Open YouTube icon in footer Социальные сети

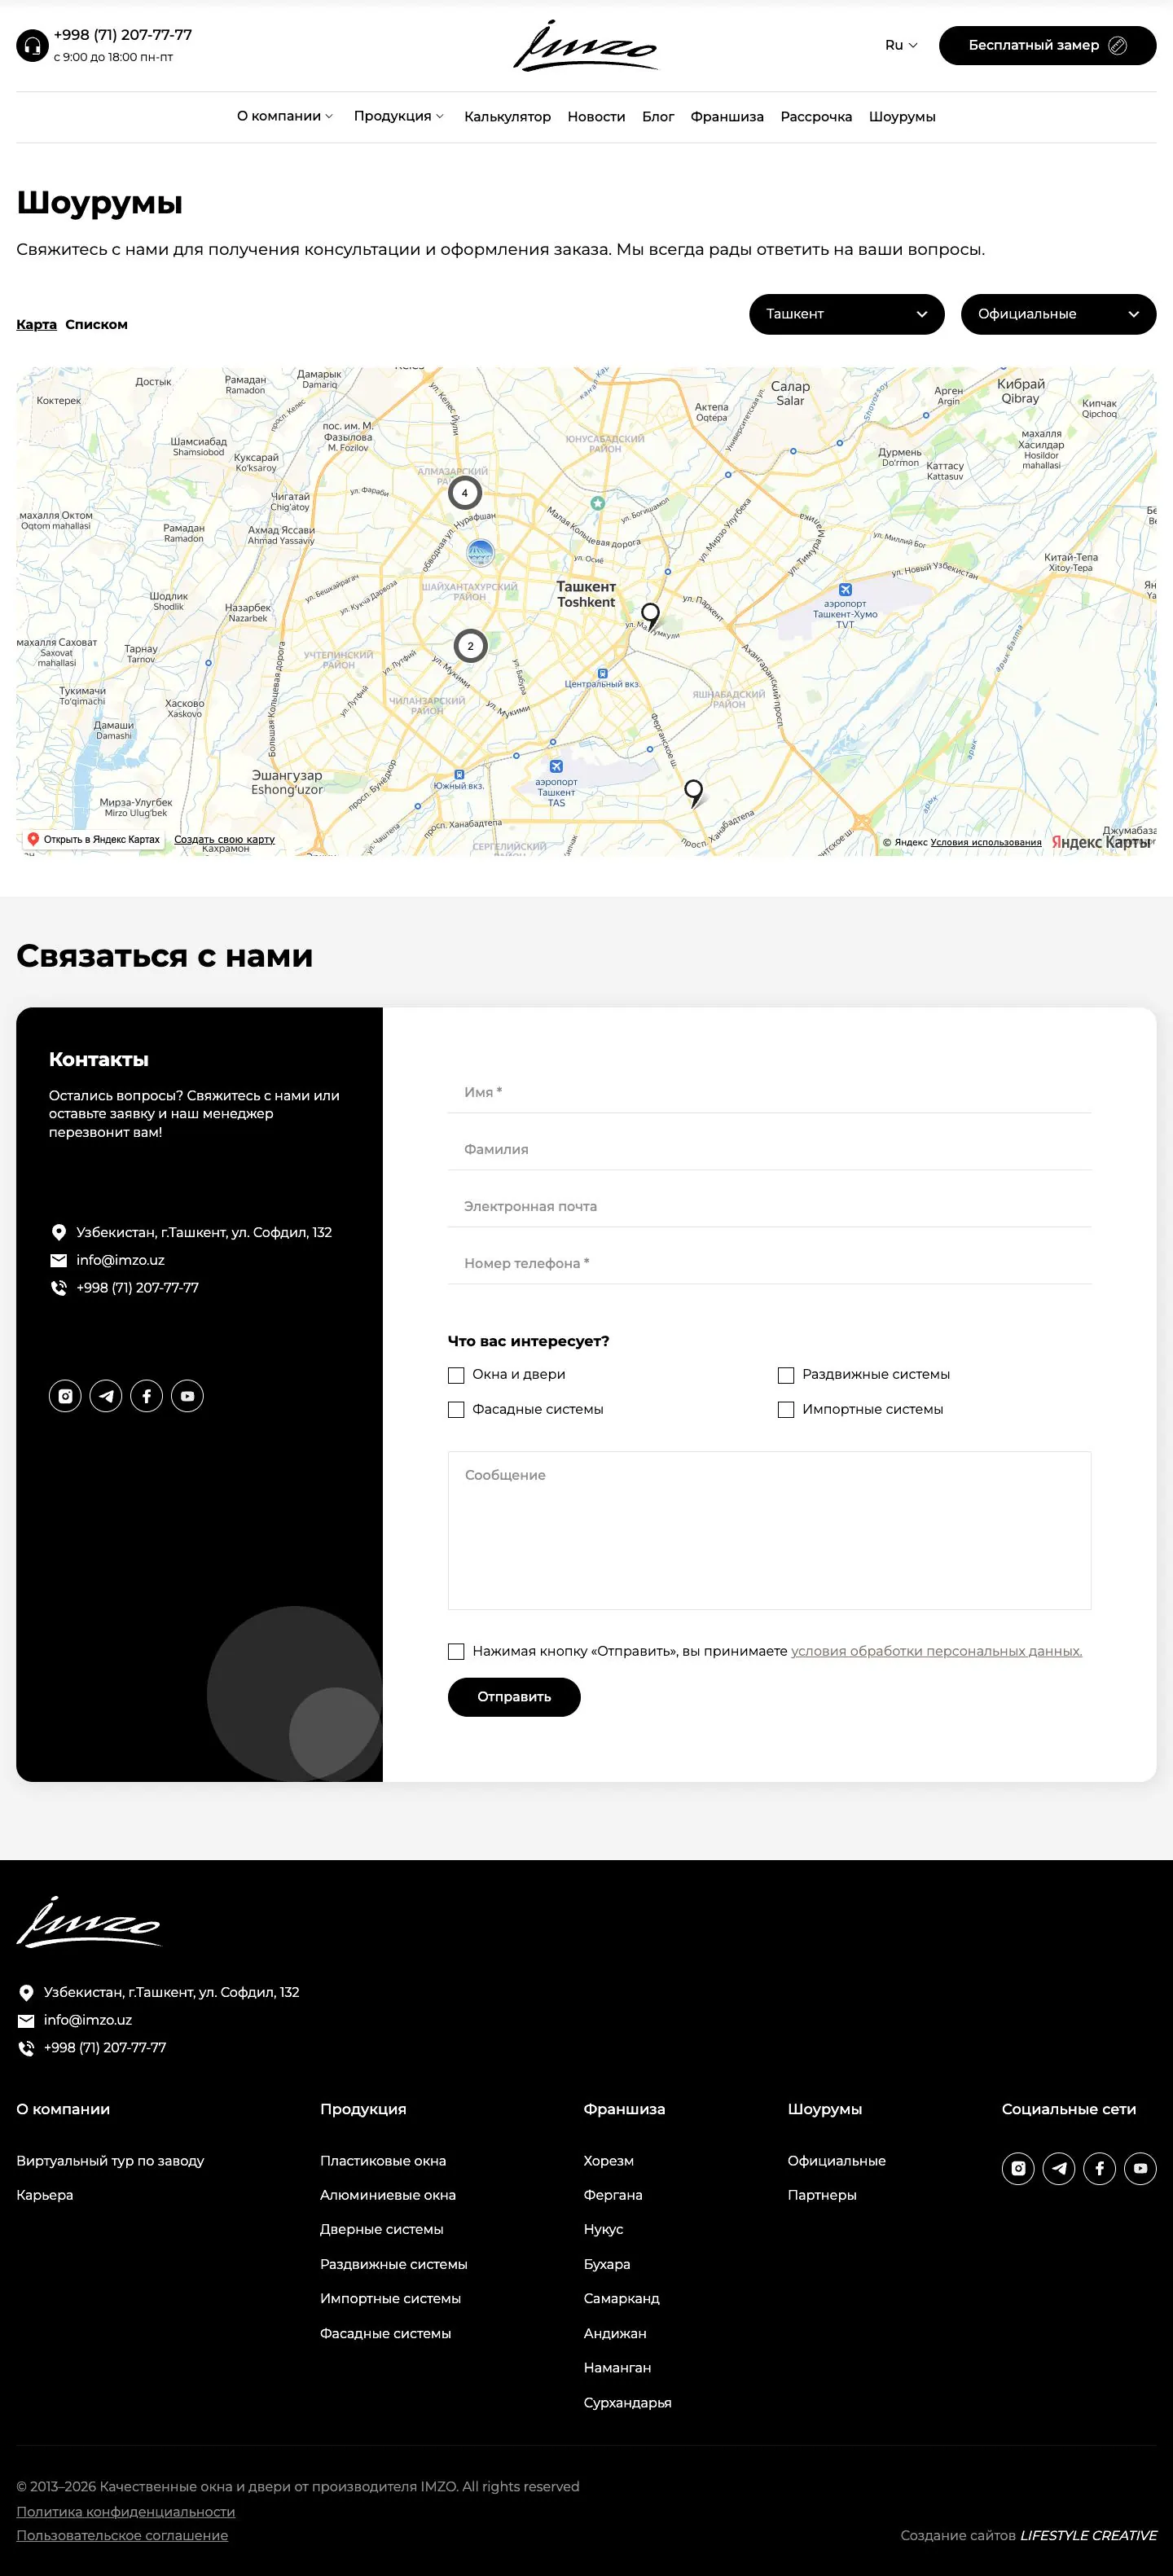point(1140,2168)
